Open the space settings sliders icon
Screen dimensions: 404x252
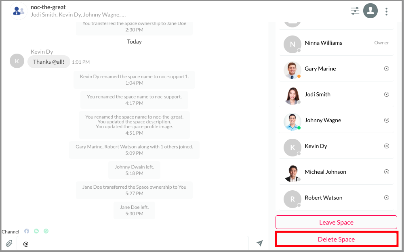click(x=355, y=11)
